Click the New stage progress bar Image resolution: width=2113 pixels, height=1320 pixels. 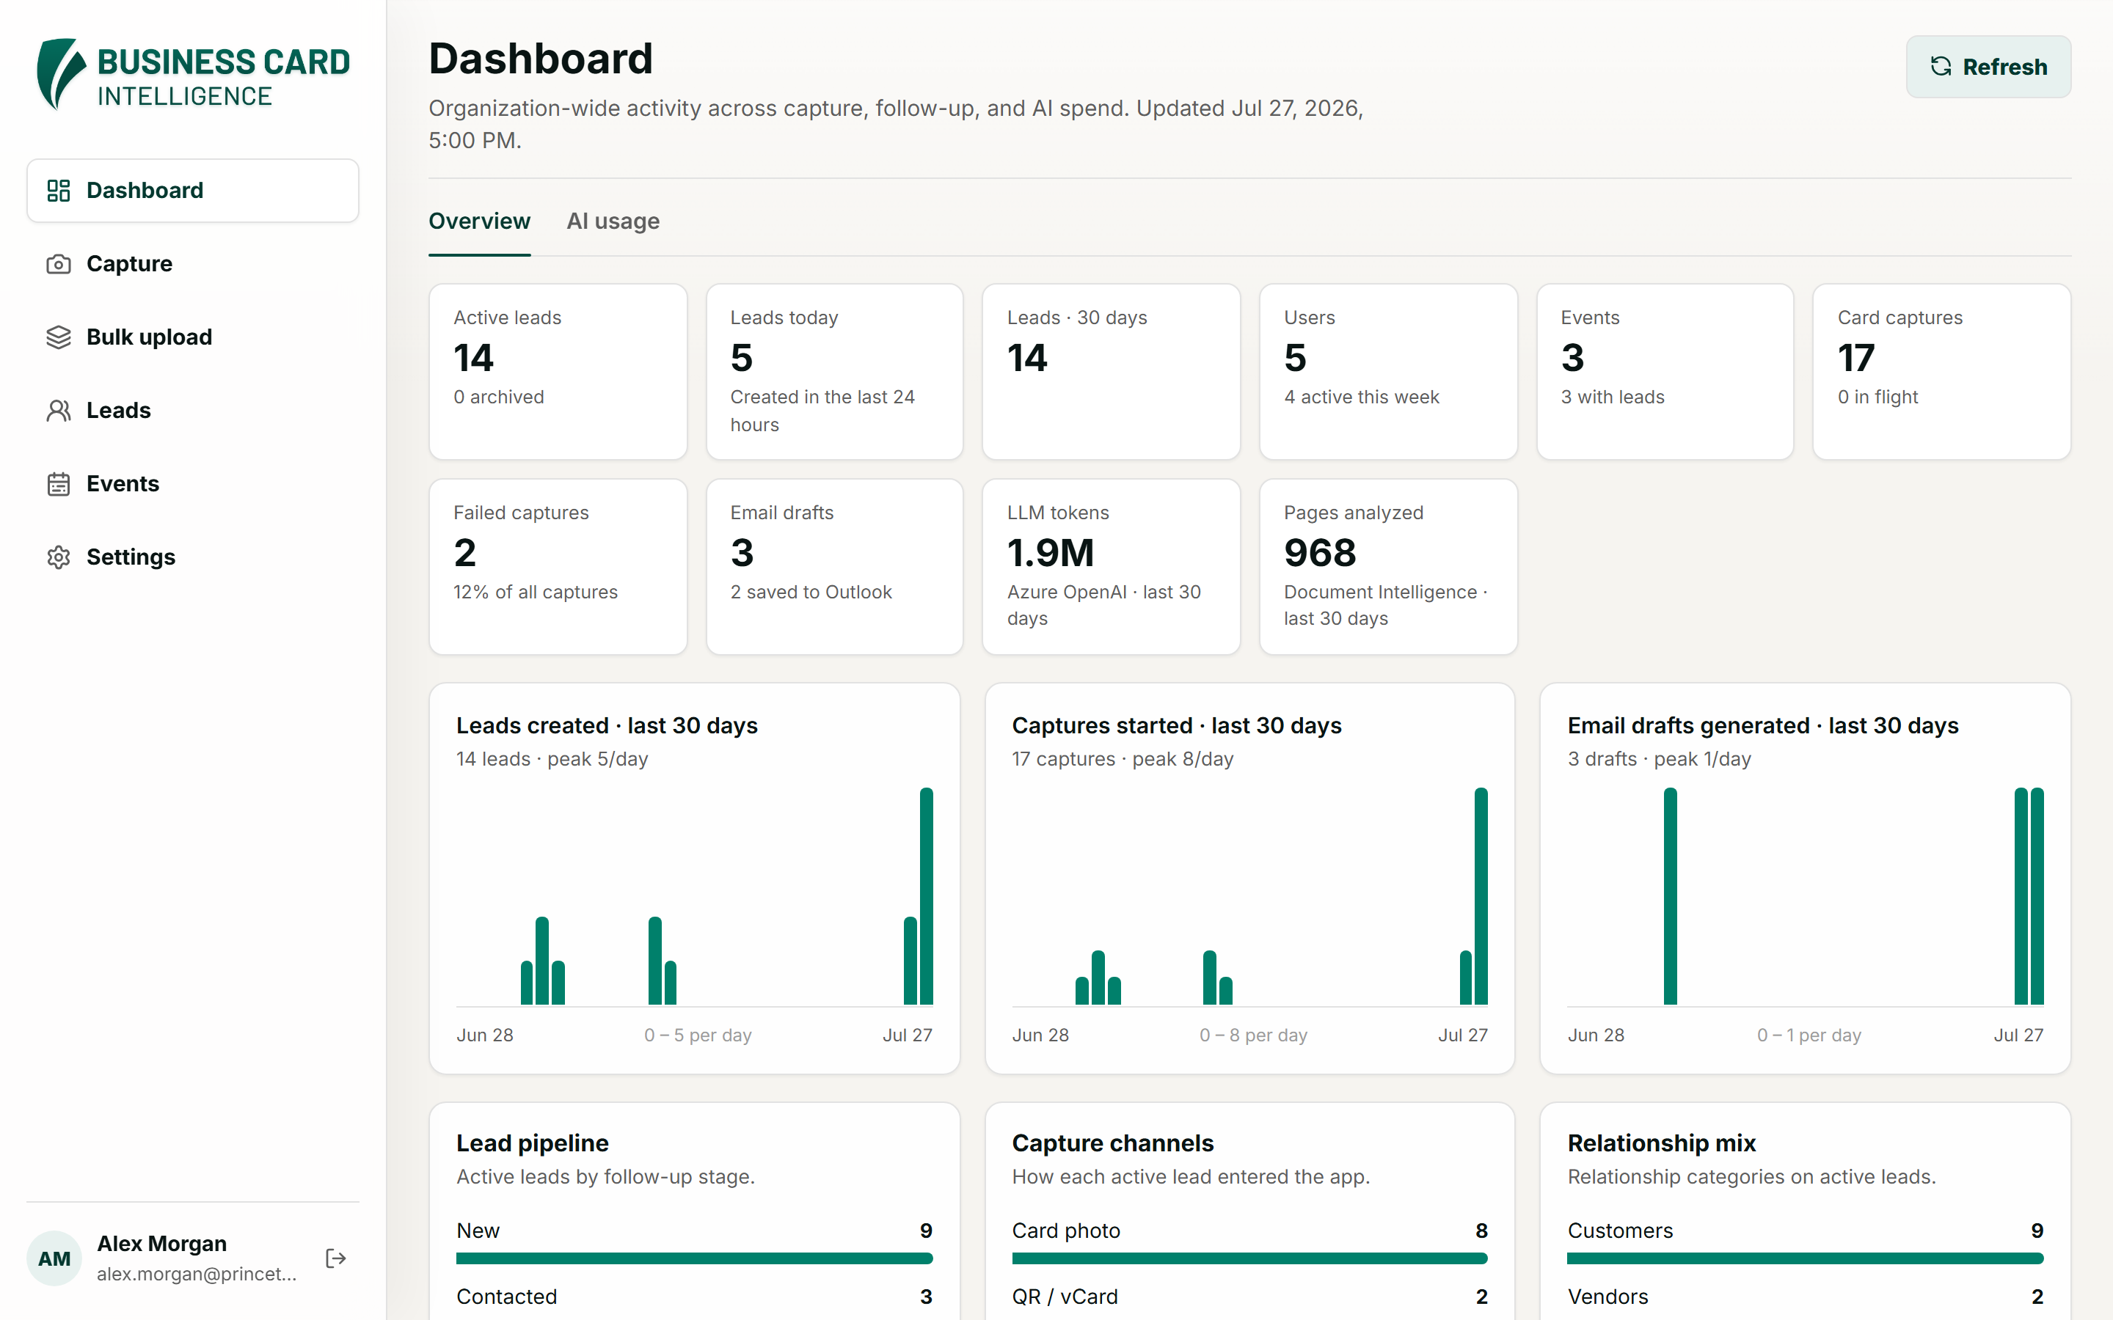click(694, 1258)
